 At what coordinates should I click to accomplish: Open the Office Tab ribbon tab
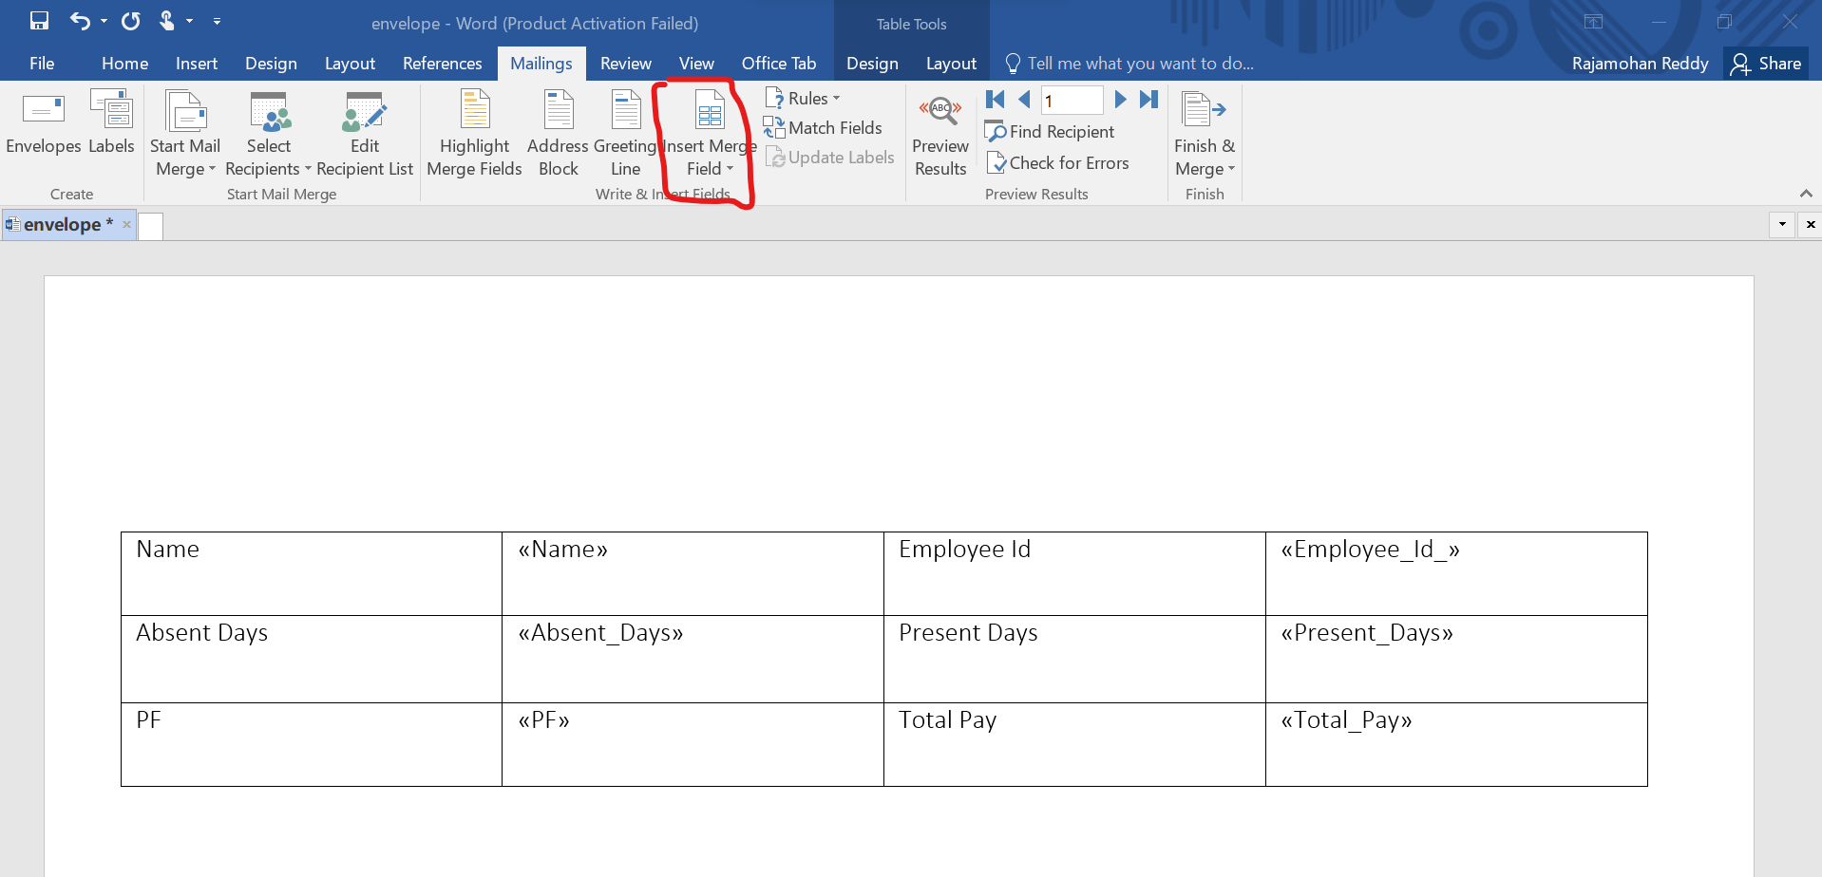point(779,64)
